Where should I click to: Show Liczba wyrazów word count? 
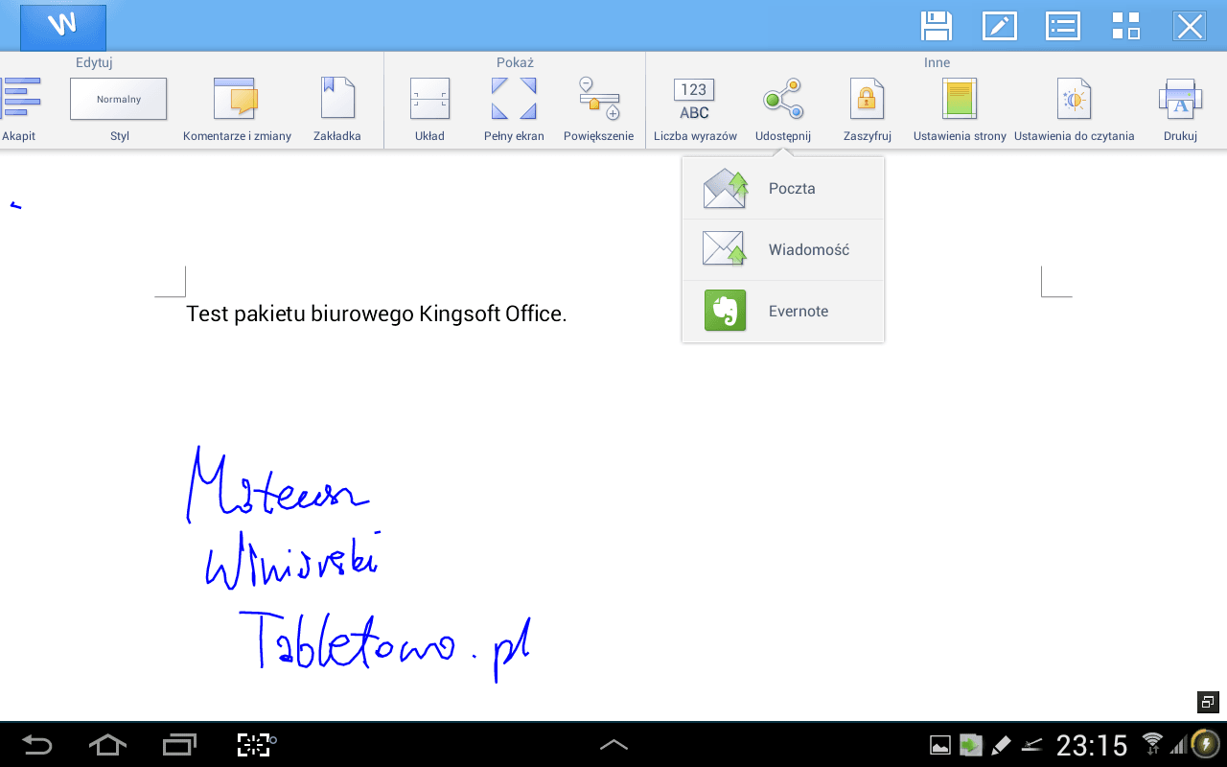[695, 109]
